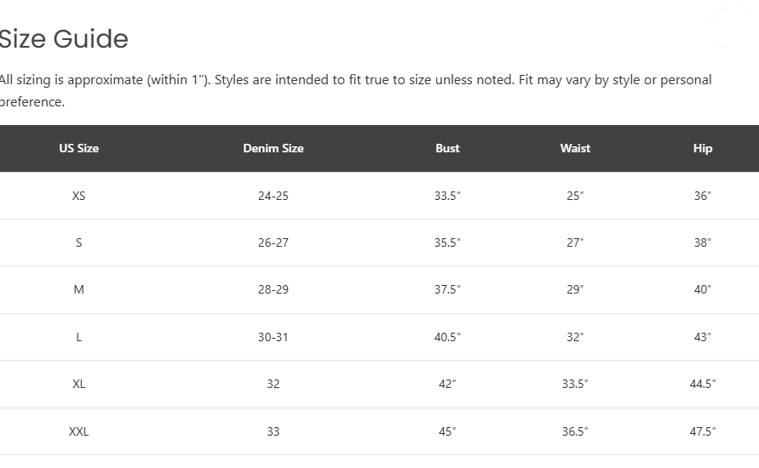Select the US Size column header
Image resolution: width=759 pixels, height=468 pixels.
pos(79,148)
